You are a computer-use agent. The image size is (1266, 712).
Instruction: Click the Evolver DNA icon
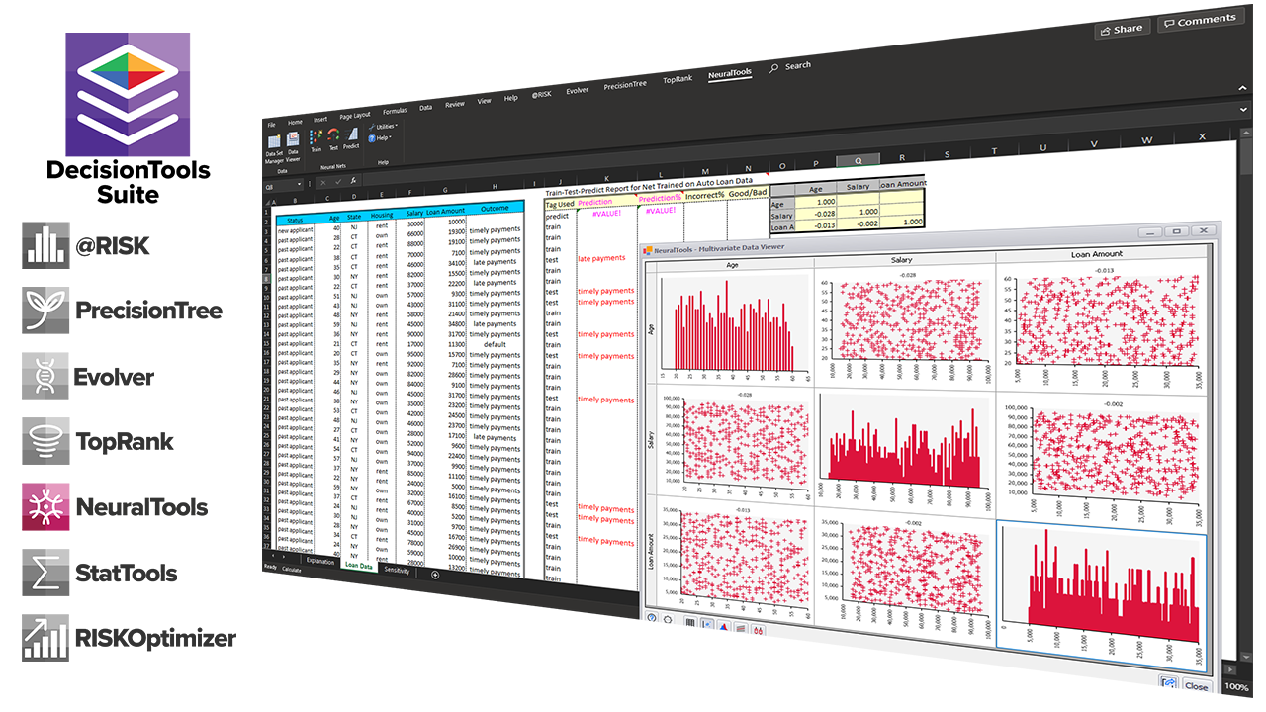tap(45, 376)
